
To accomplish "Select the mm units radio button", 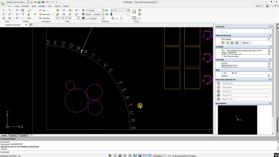I will [222, 73].
